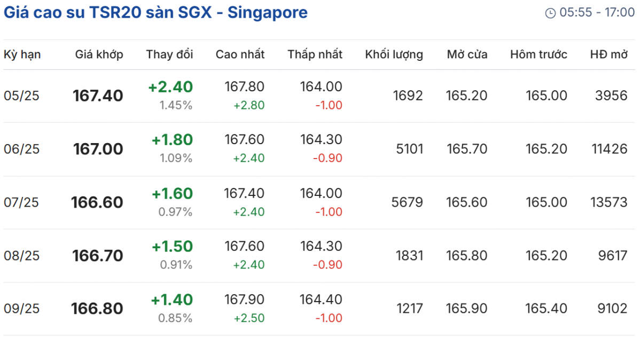Click the Mở cửa column header

coord(467,54)
